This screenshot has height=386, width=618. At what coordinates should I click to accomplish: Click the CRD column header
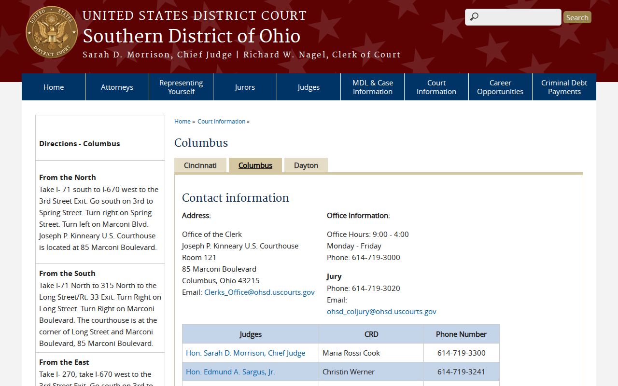click(371, 334)
